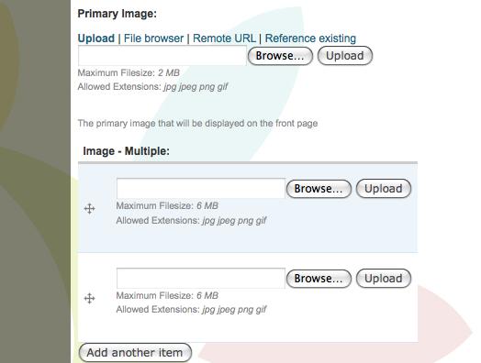Click Browse for the Primary Image
Screen dimensions: 481x363
tap(280, 56)
